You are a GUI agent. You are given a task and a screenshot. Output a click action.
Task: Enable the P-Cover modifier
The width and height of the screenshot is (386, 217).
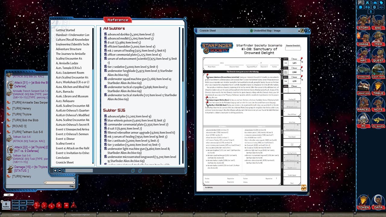pos(15,203)
